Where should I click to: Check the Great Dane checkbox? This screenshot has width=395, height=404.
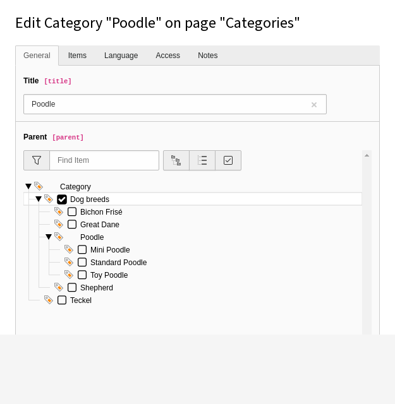click(x=72, y=225)
